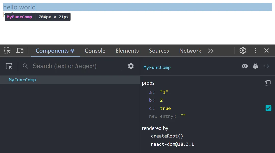275x153 pixels.
Task: Edit the value of prop a
Action: [164, 92]
